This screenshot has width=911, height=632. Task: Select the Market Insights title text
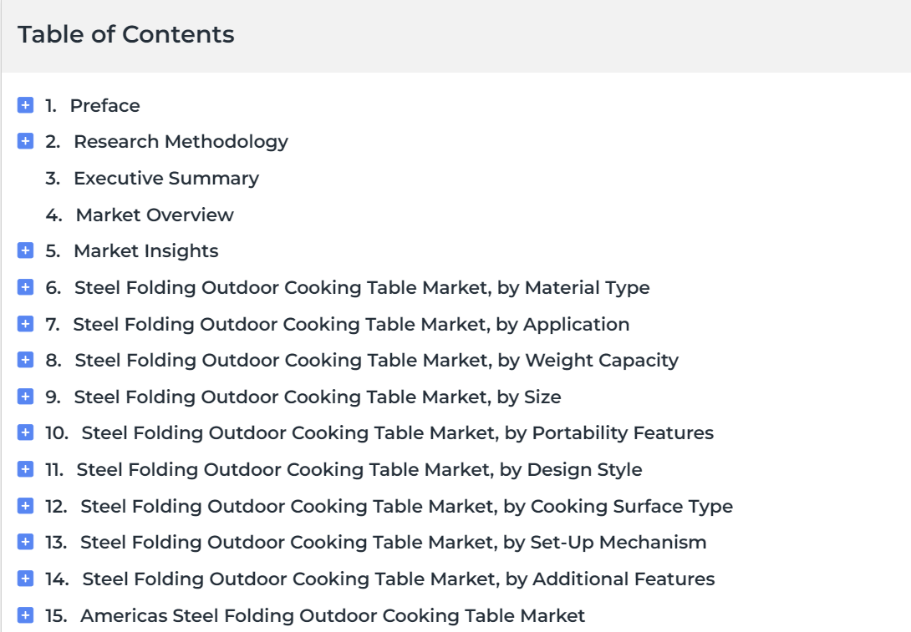[145, 250]
